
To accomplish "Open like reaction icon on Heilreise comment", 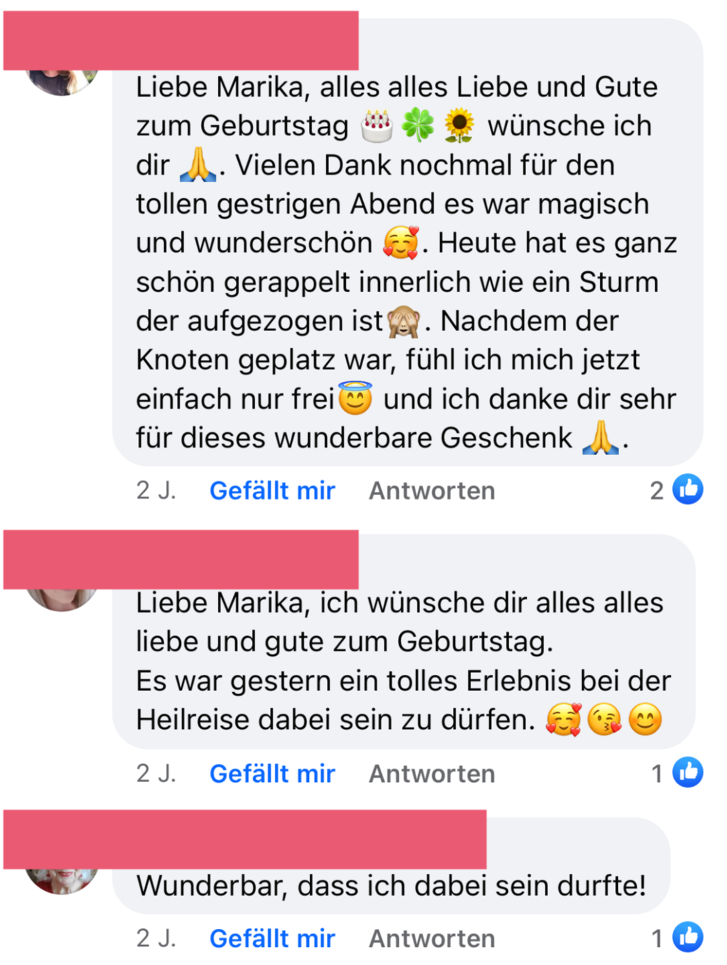I will tap(687, 772).
